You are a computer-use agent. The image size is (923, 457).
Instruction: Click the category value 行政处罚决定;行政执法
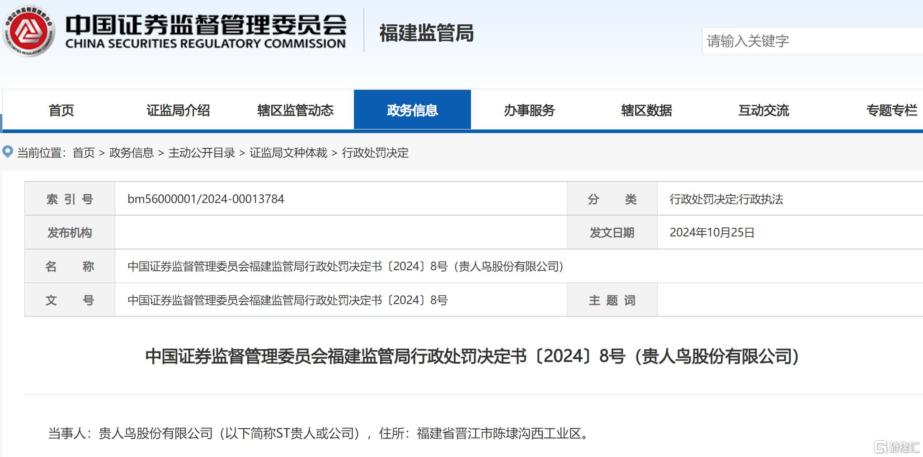click(726, 199)
